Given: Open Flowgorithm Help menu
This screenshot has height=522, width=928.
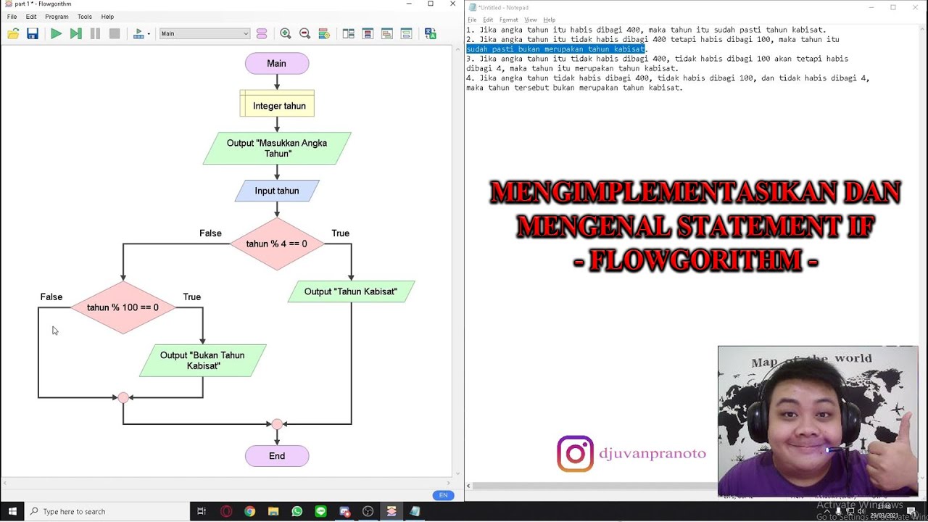Looking at the screenshot, I should point(107,17).
